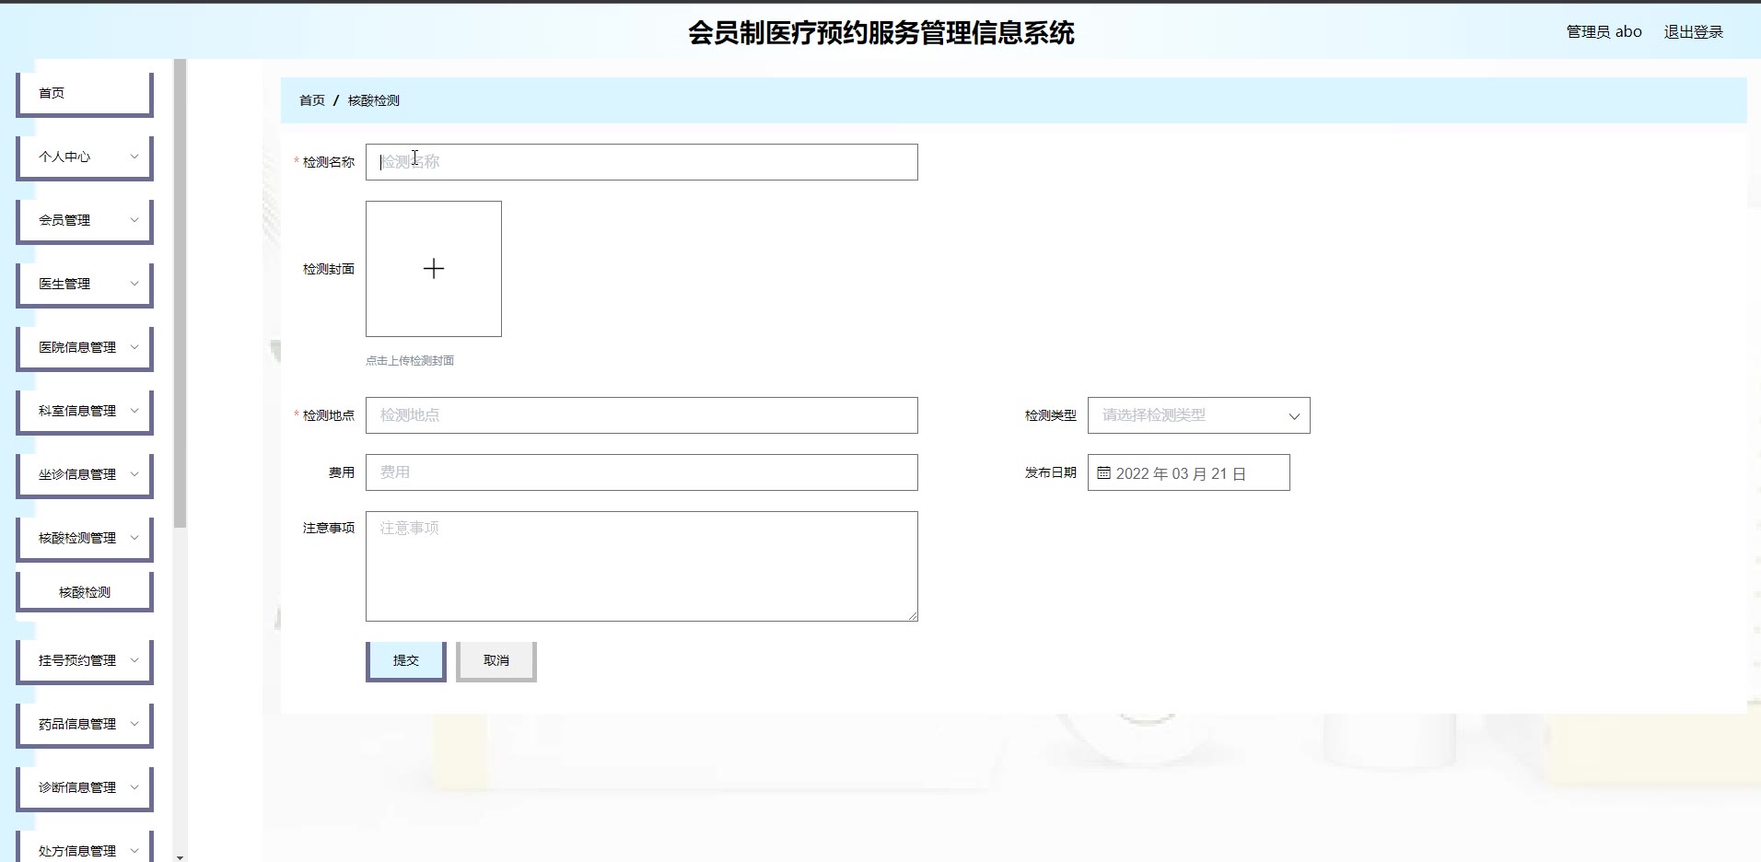This screenshot has width=1761, height=862.
Task: Expand the 会员管理 sidebar menu
Action: [85, 221]
